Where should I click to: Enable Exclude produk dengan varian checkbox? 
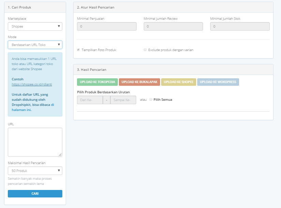tap(145, 50)
